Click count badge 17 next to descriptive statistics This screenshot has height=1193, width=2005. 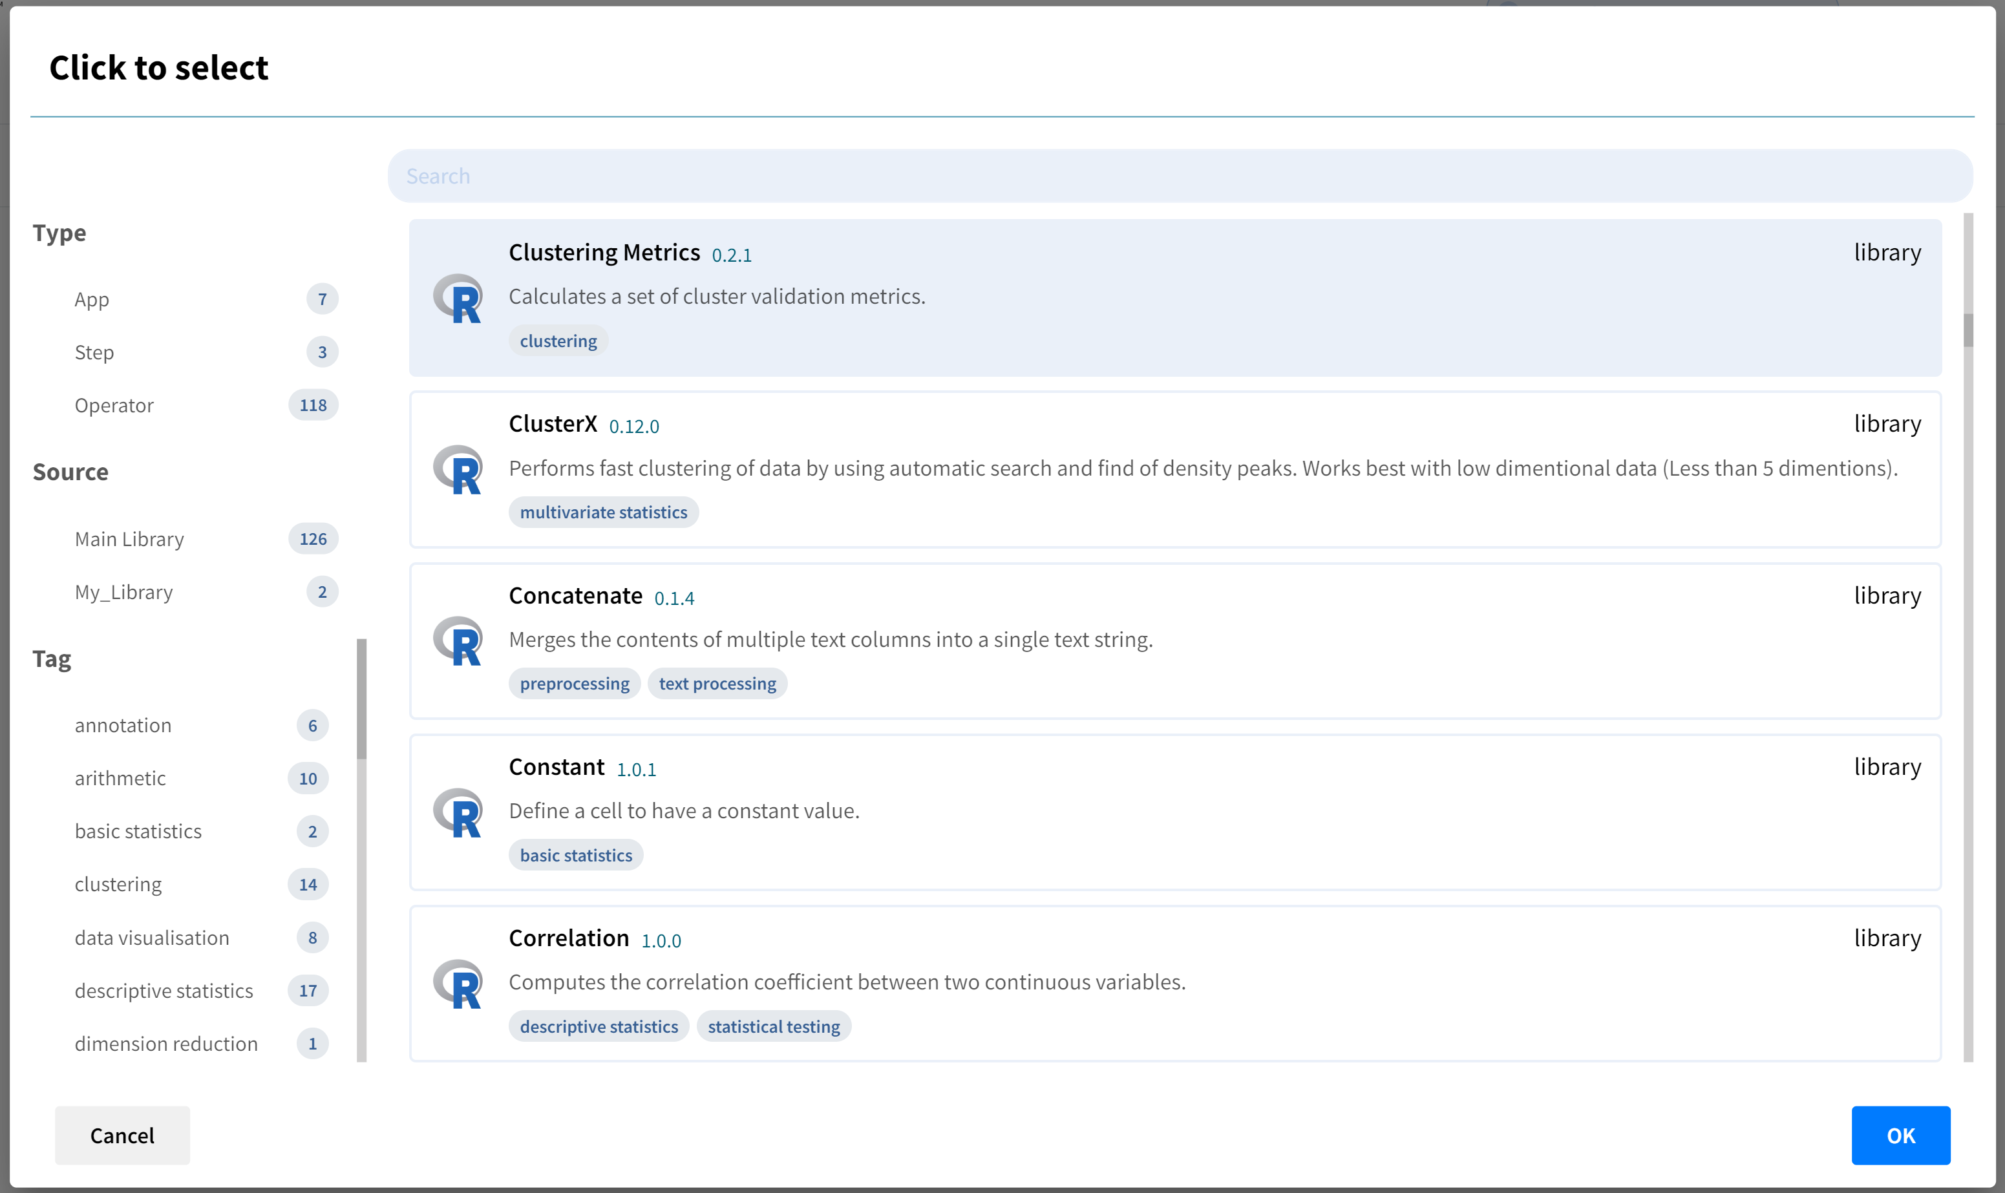[x=308, y=991]
